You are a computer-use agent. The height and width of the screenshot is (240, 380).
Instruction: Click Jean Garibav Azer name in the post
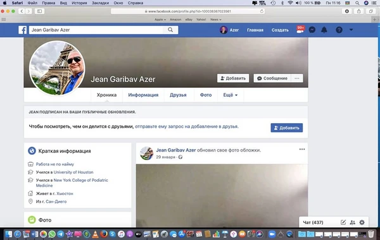(x=176, y=150)
